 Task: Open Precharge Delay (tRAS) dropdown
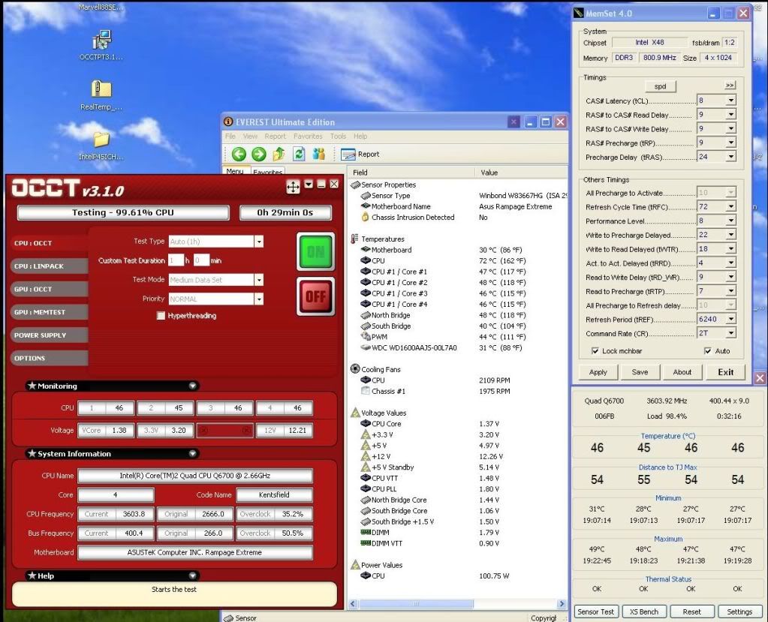[x=730, y=157]
